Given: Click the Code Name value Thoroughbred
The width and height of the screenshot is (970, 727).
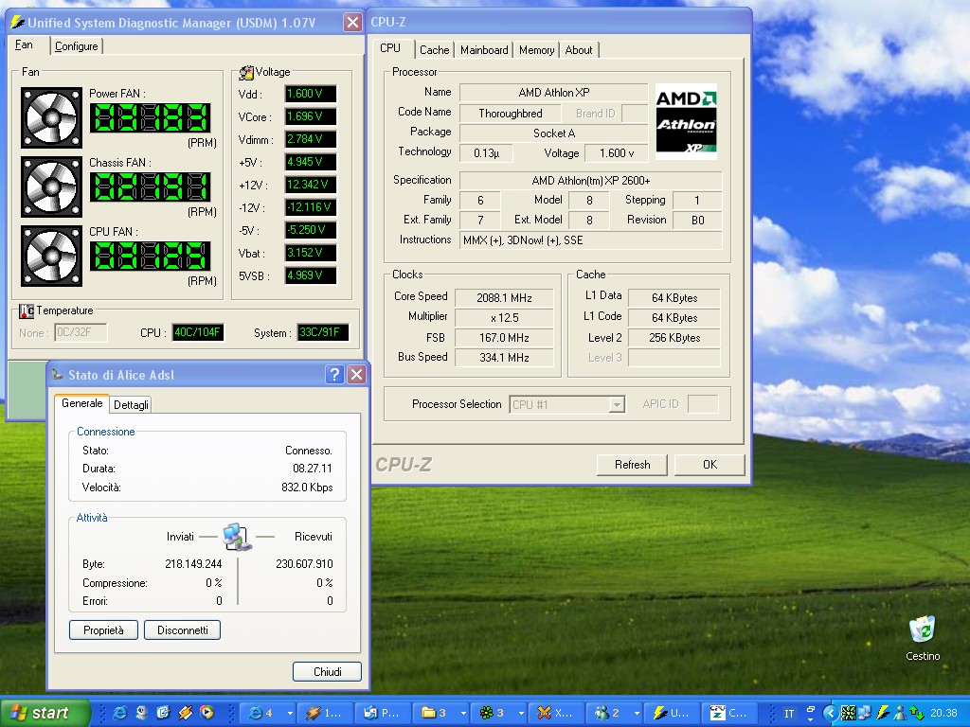Looking at the screenshot, I should [x=511, y=114].
